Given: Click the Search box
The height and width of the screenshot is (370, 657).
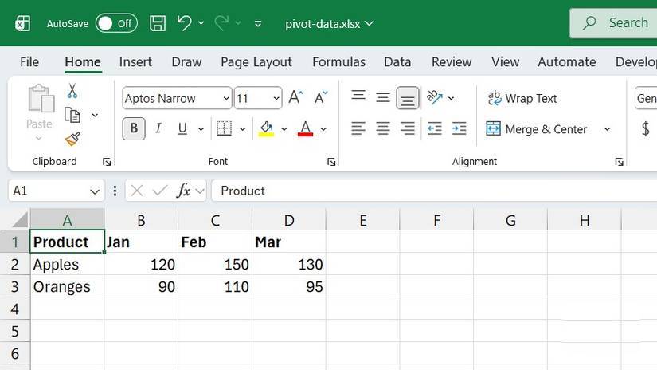Looking at the screenshot, I should (x=613, y=23).
